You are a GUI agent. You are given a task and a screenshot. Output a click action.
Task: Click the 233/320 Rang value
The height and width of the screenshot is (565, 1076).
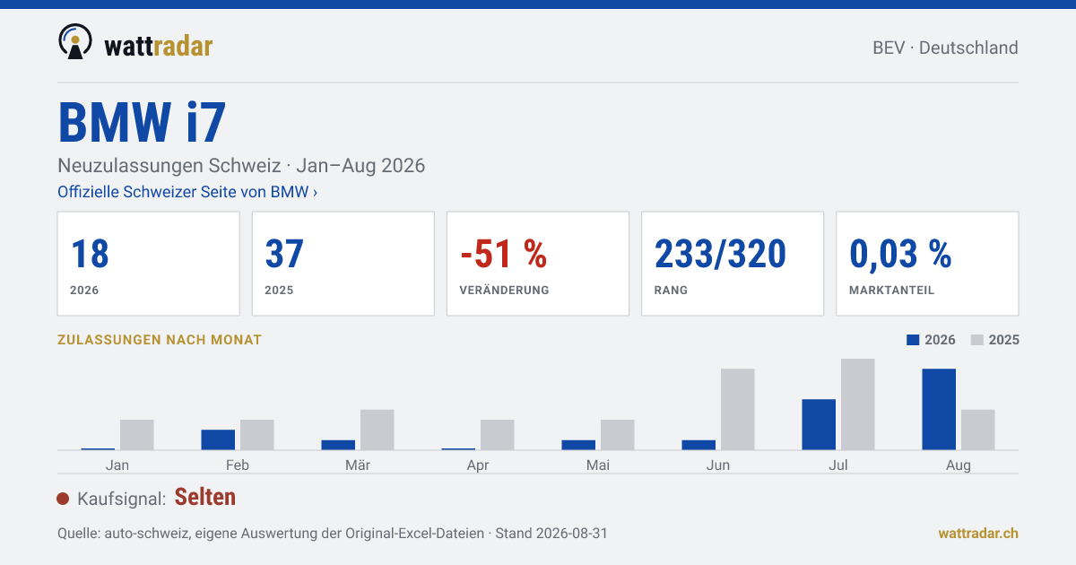pos(720,255)
